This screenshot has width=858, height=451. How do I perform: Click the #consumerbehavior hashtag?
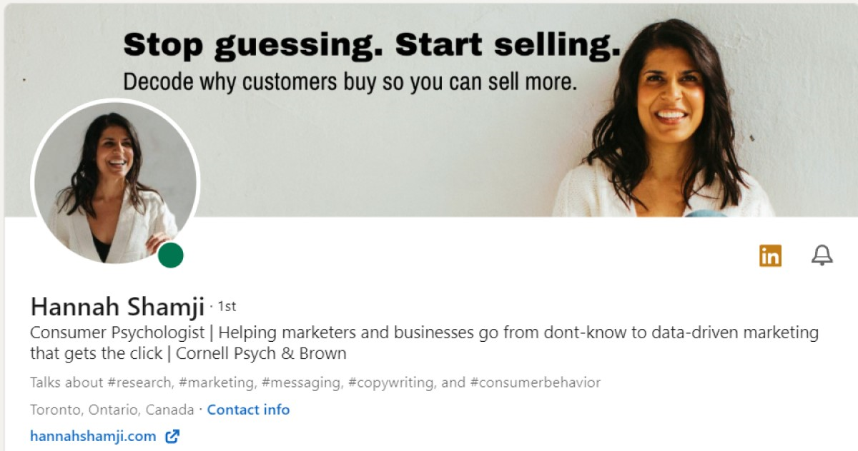[535, 382]
